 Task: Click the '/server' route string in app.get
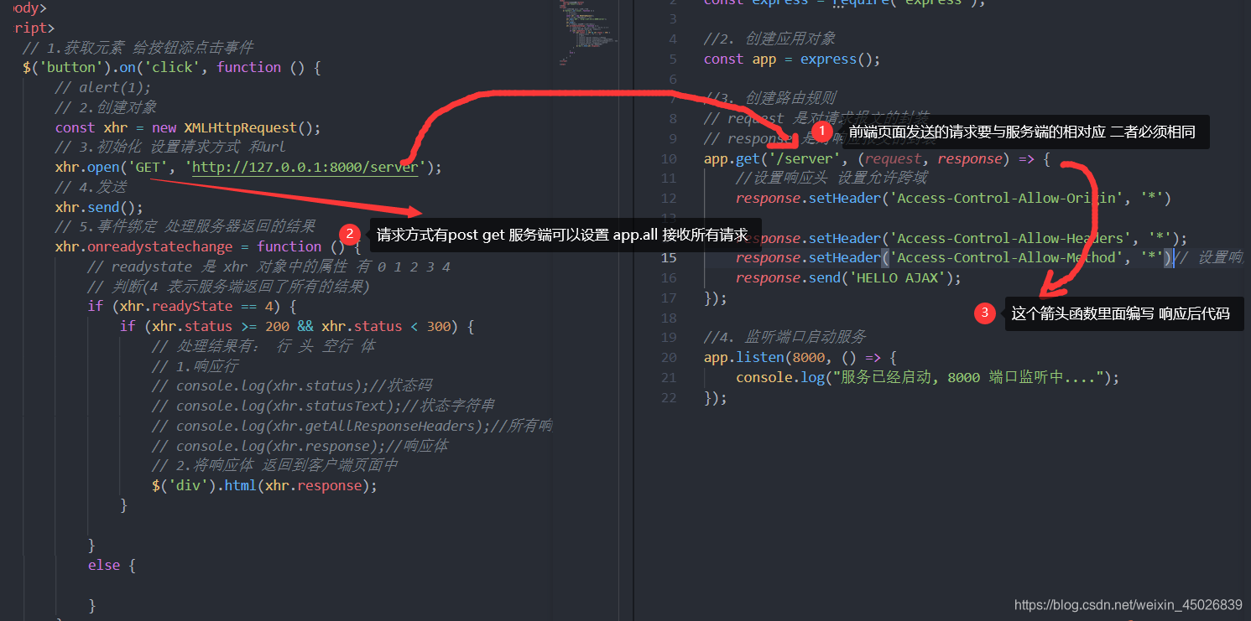pyautogui.click(x=804, y=159)
